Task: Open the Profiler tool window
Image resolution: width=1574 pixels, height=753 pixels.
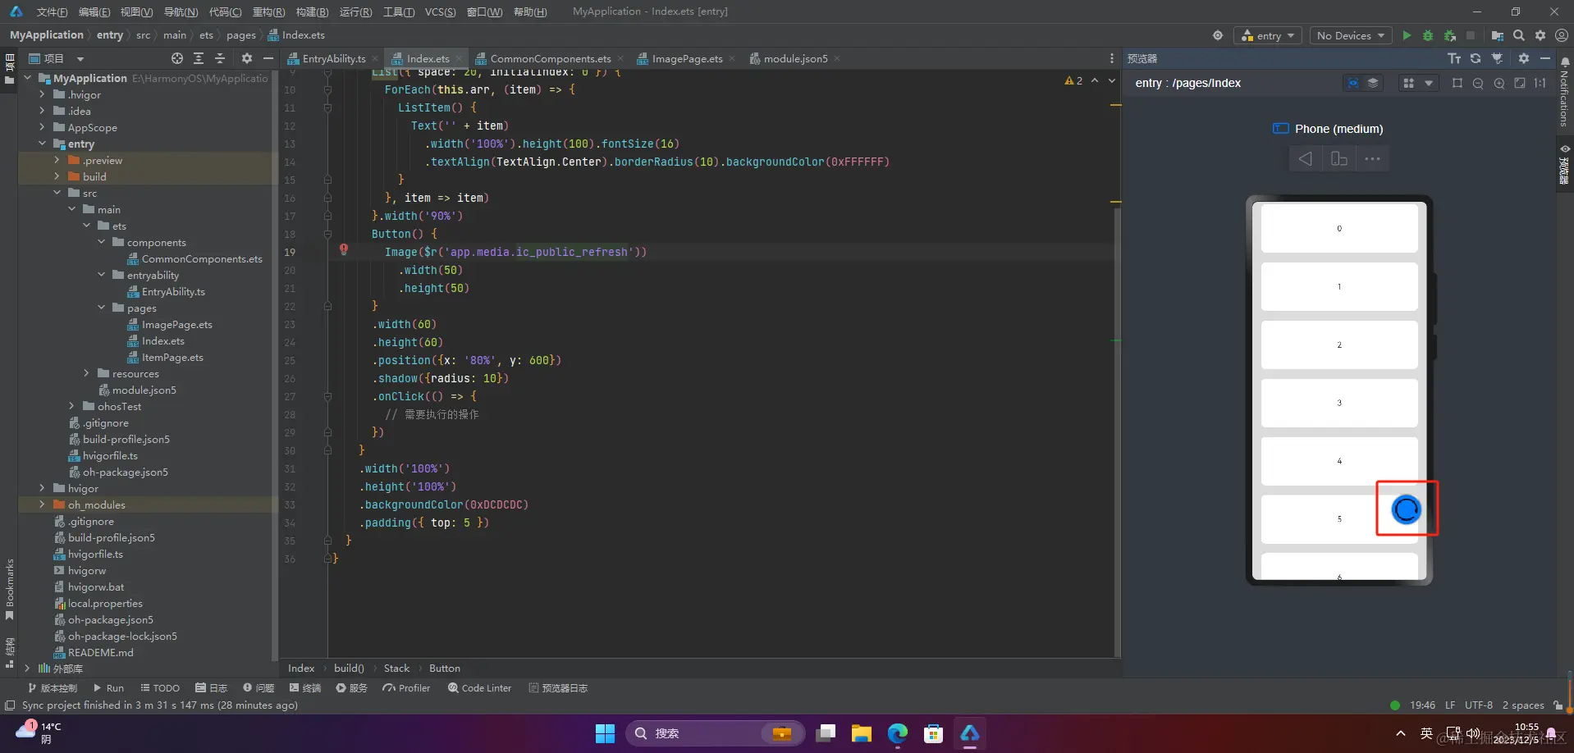Action: click(x=406, y=688)
